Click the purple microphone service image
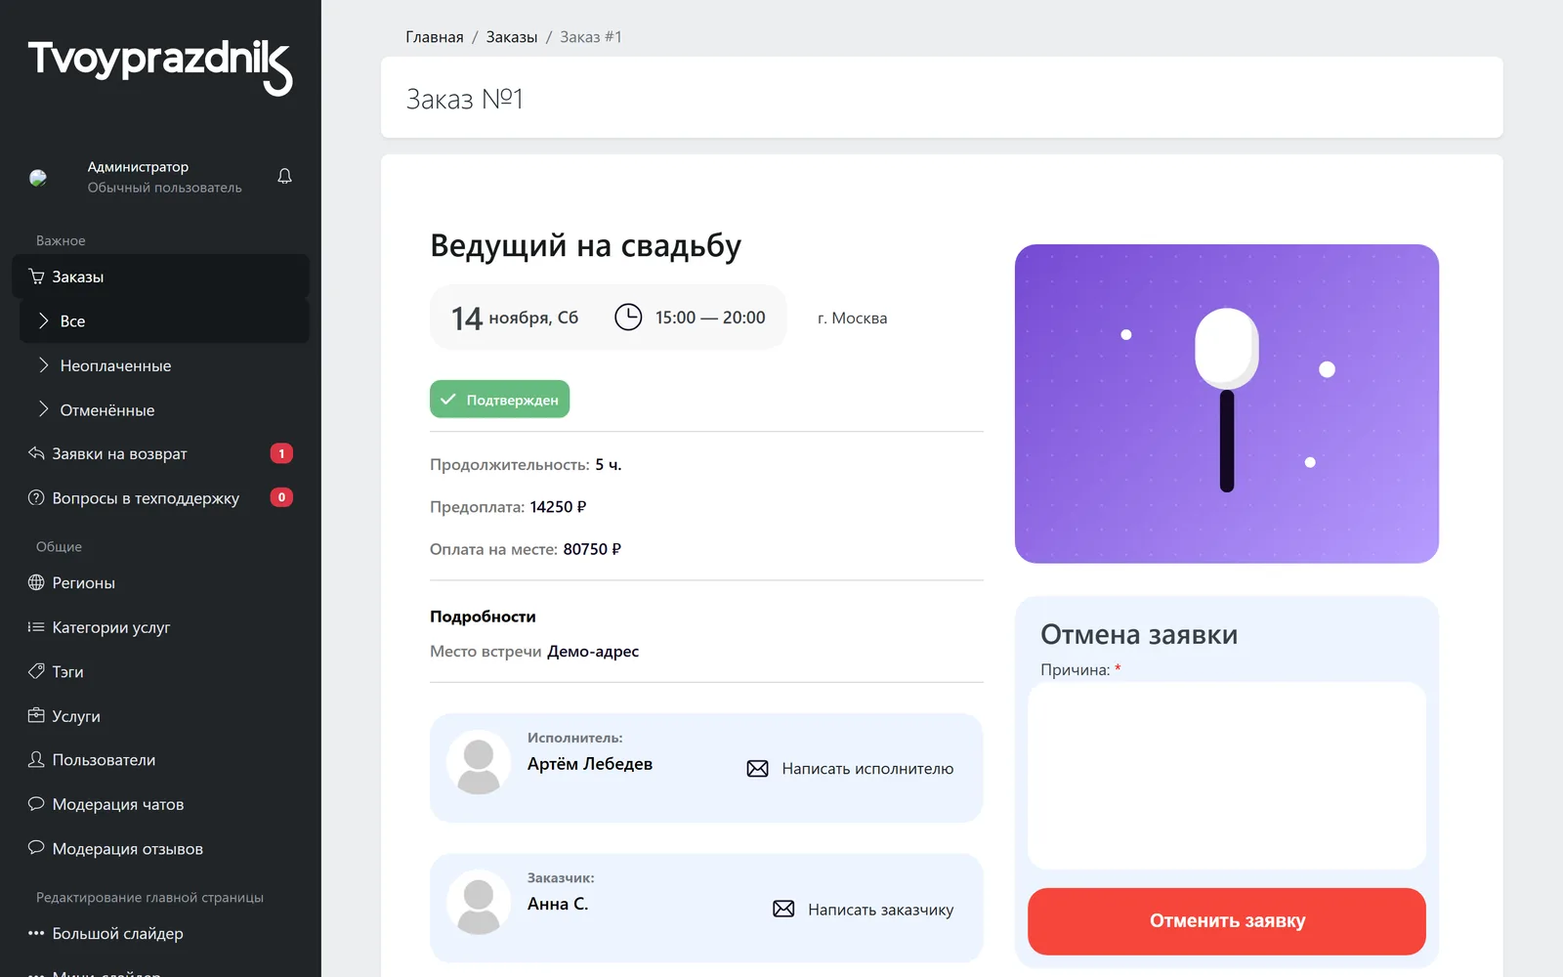1563x977 pixels. coord(1227,404)
